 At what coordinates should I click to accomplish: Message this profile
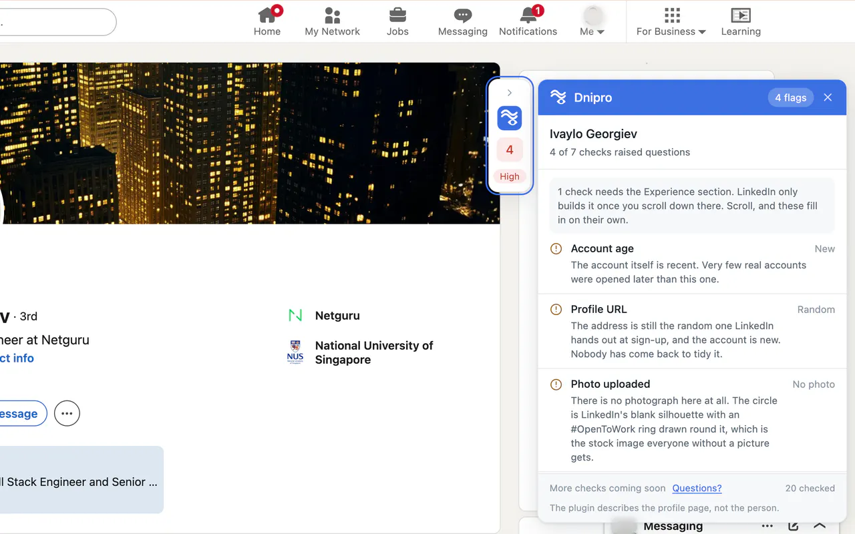point(23,414)
